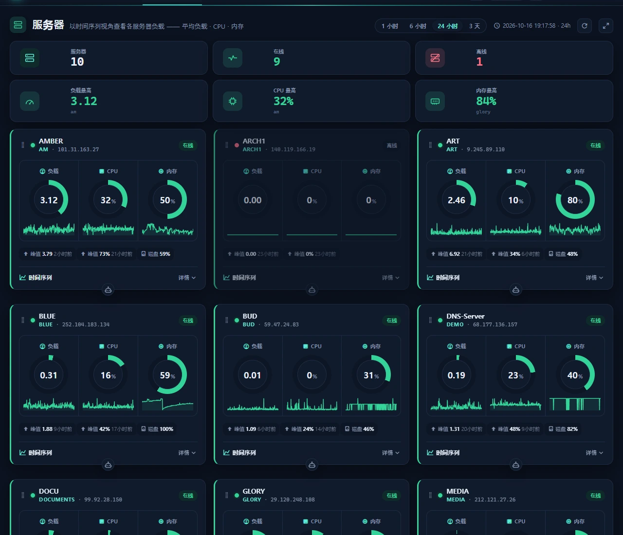Select the 6 小时 time range

[418, 26]
